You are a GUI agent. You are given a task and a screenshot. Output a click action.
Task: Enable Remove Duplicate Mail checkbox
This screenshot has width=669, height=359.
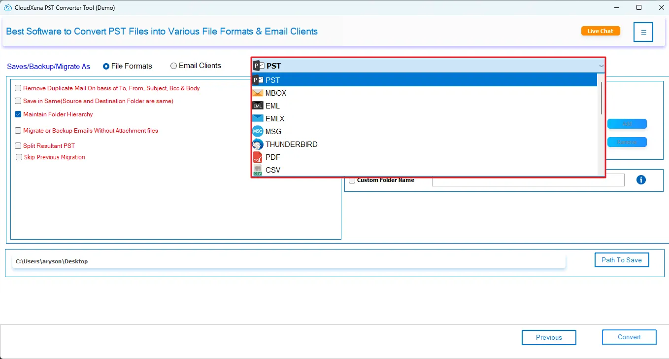coord(18,88)
